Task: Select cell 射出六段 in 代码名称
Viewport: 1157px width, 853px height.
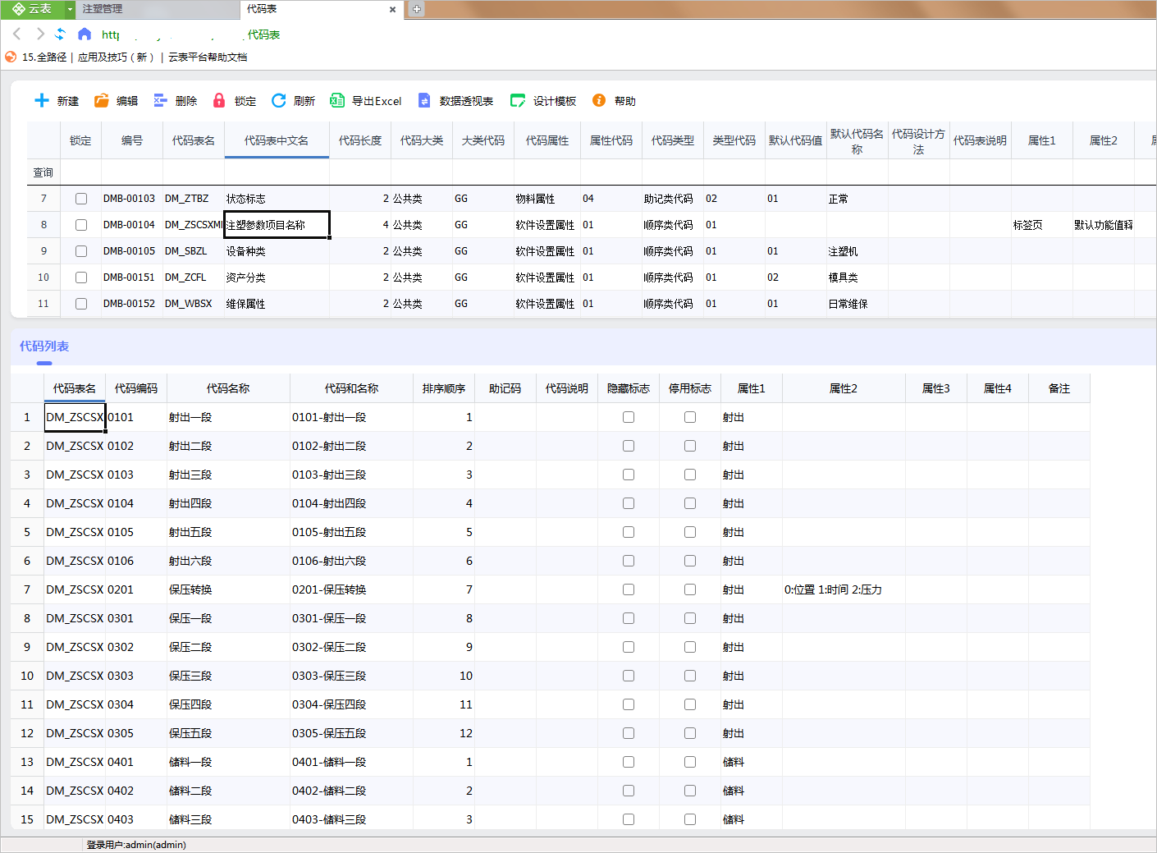Action: 228,561
